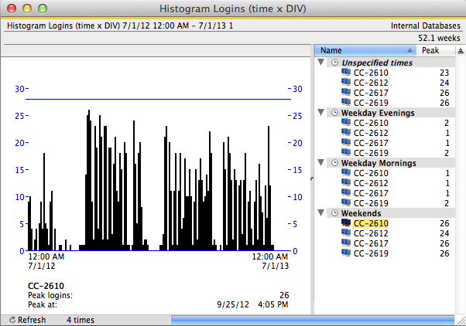Click the 'Peak logins:' label
The height and width of the screenshot is (326, 466).
point(50,295)
